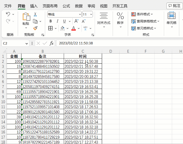The width and height of the screenshot is (183, 144).
Task: Toggle Bold formatting
Action: pyautogui.click(x=51, y=21)
